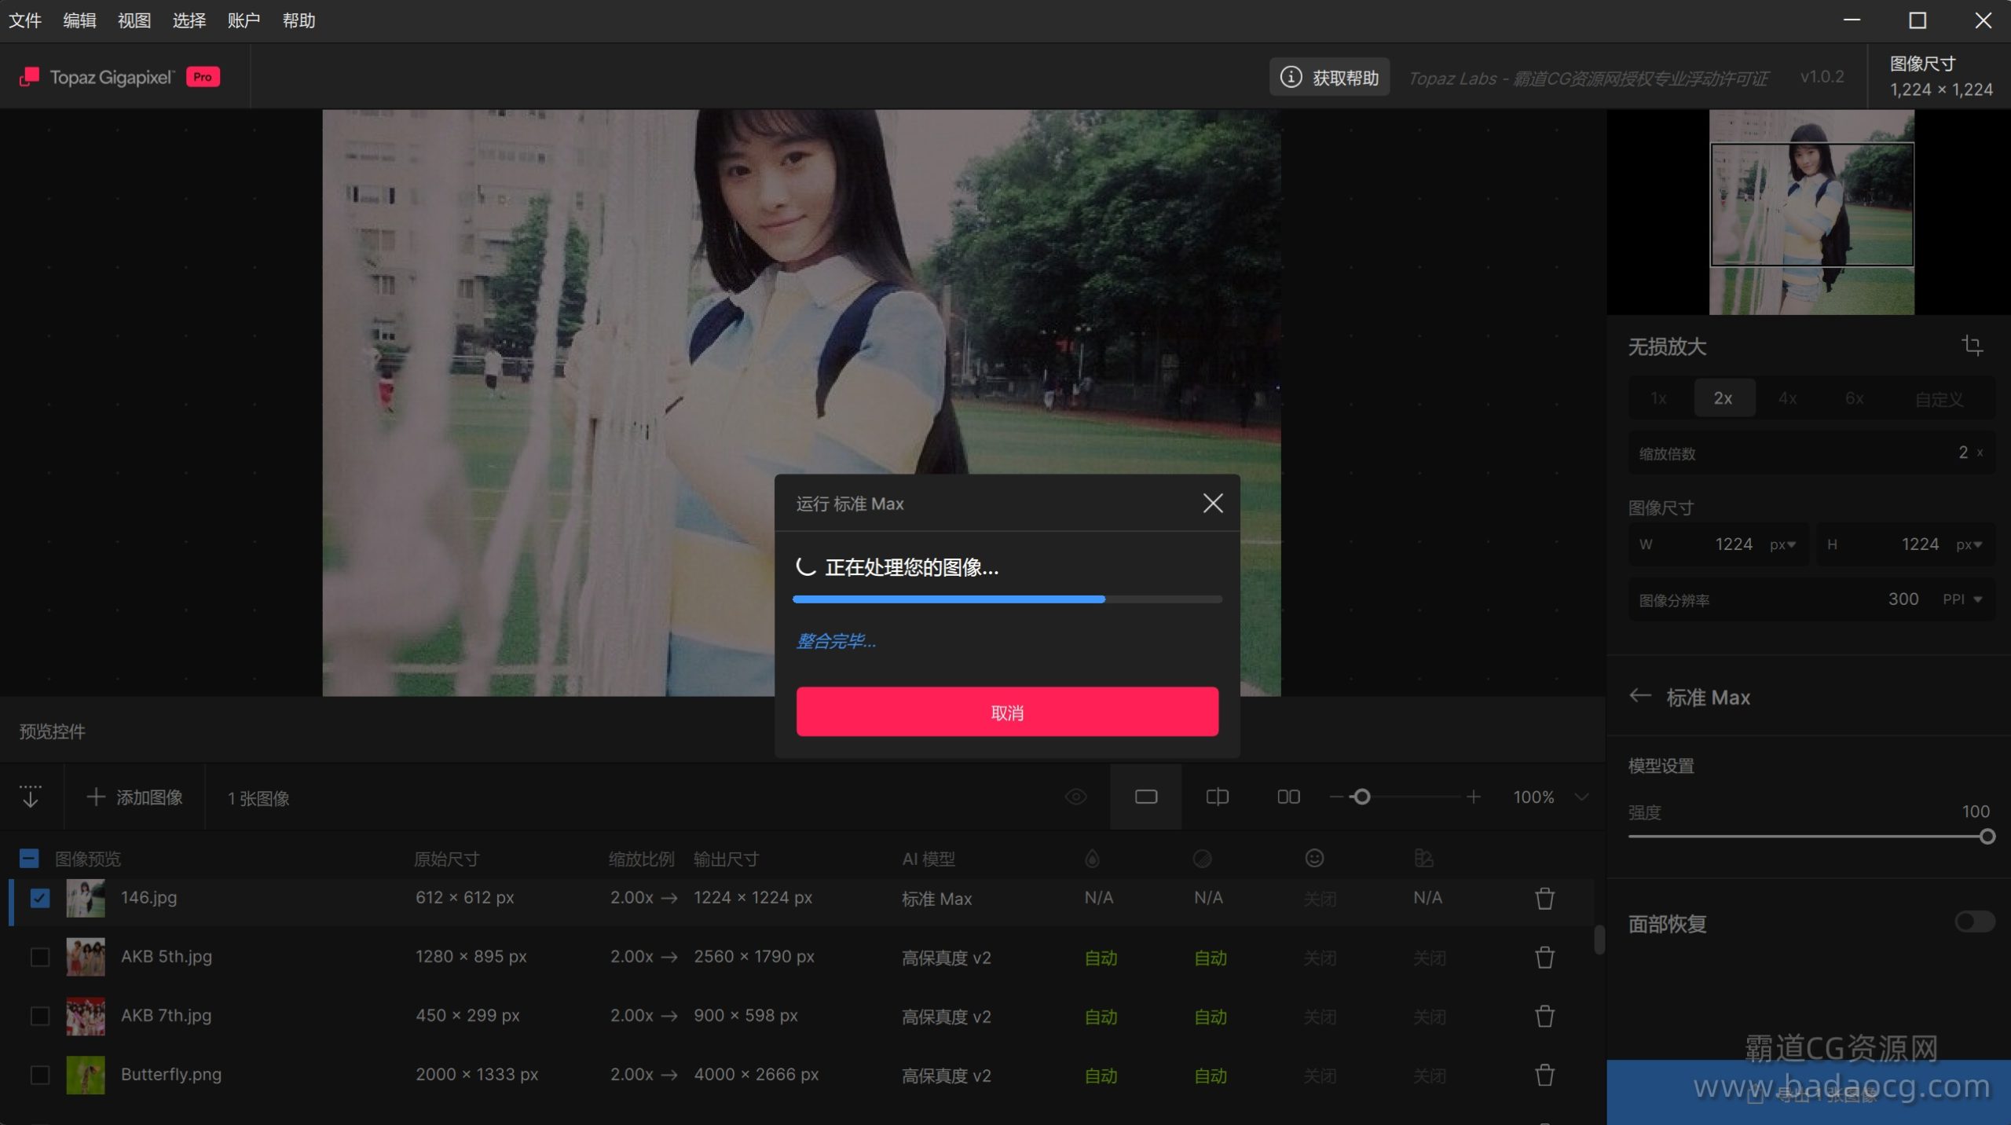Expand the 100% zoom level dropdown
The image size is (2011, 1125).
point(1581,797)
